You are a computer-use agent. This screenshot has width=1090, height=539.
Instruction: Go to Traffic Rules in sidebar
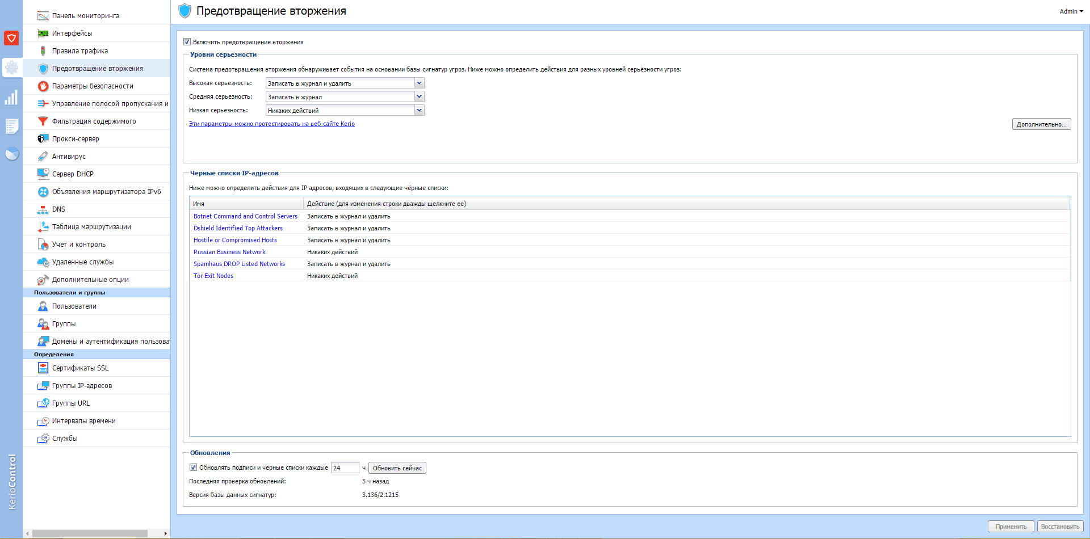coord(80,51)
